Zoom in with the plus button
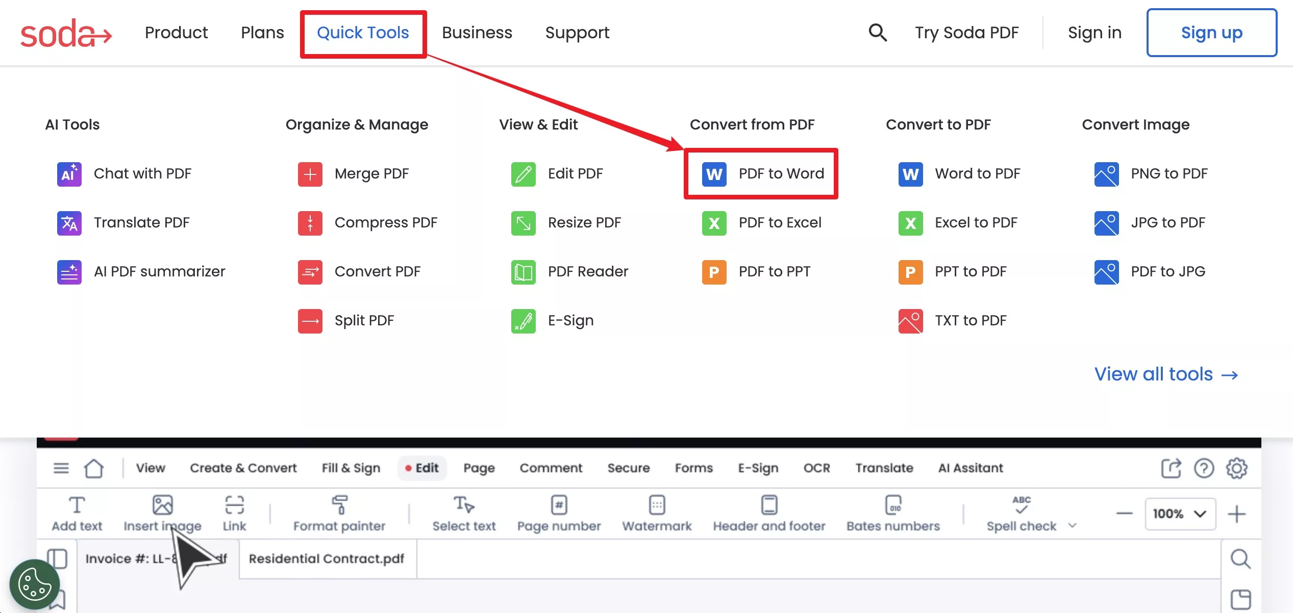The width and height of the screenshot is (1293, 613). click(1237, 514)
